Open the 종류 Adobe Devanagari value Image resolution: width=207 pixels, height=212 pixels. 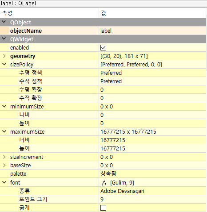152,191
